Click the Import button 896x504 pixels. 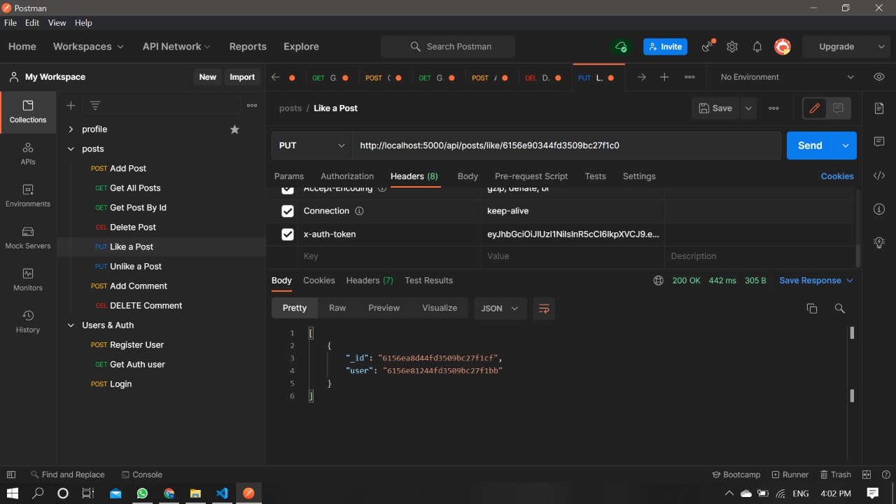tap(242, 77)
